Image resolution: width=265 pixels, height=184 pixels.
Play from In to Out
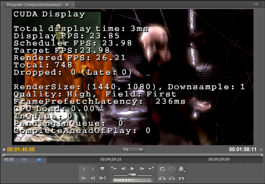click(103, 178)
